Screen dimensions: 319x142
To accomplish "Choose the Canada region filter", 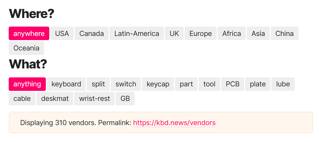I will 91,34.
